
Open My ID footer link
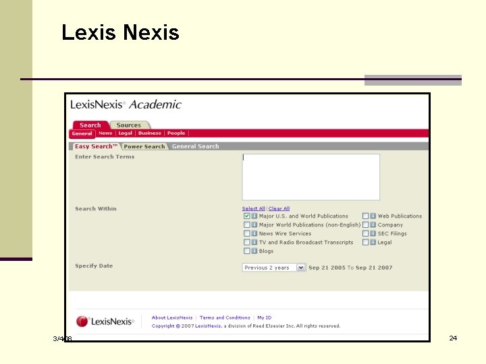(x=265, y=317)
